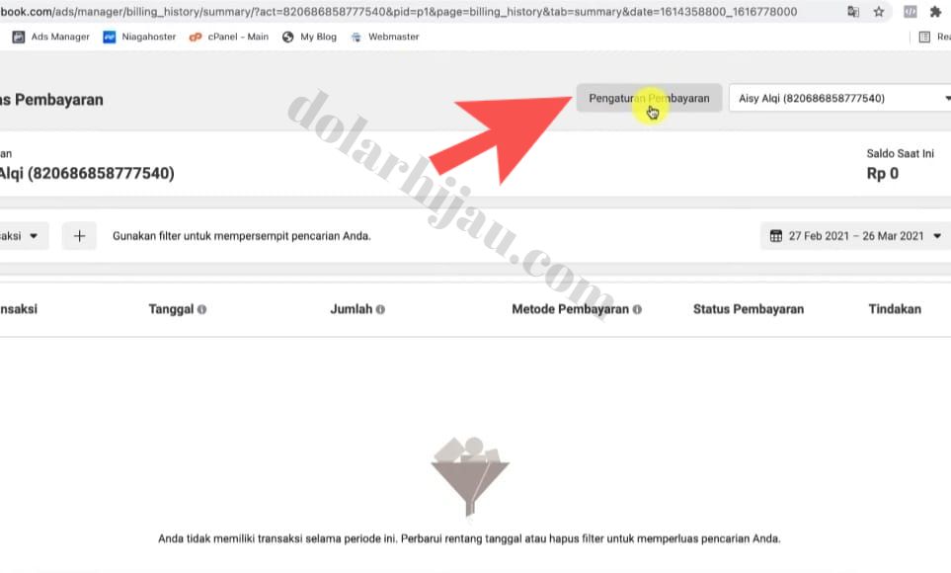The image size is (951, 573).
Task: Open the cPanel - Main bookmark
Action: tap(229, 37)
